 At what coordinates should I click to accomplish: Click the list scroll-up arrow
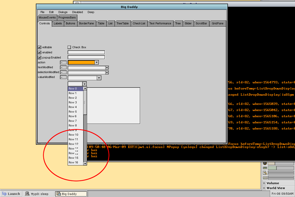pyautogui.click(x=85, y=88)
